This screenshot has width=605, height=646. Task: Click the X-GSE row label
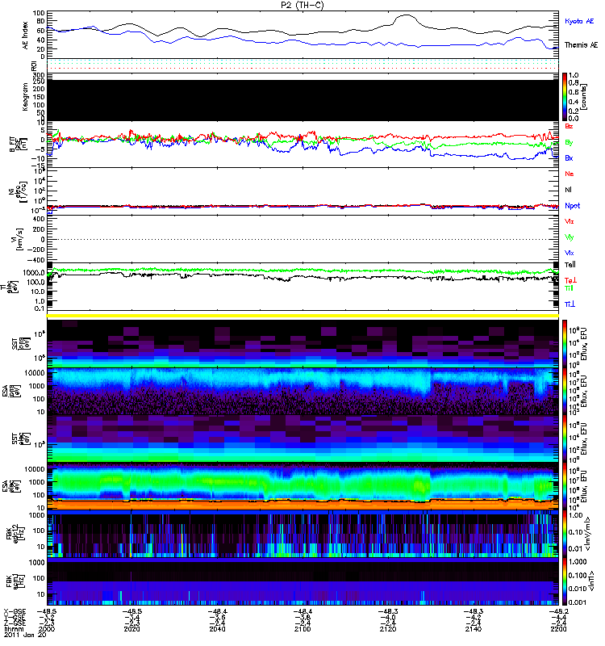(15, 611)
